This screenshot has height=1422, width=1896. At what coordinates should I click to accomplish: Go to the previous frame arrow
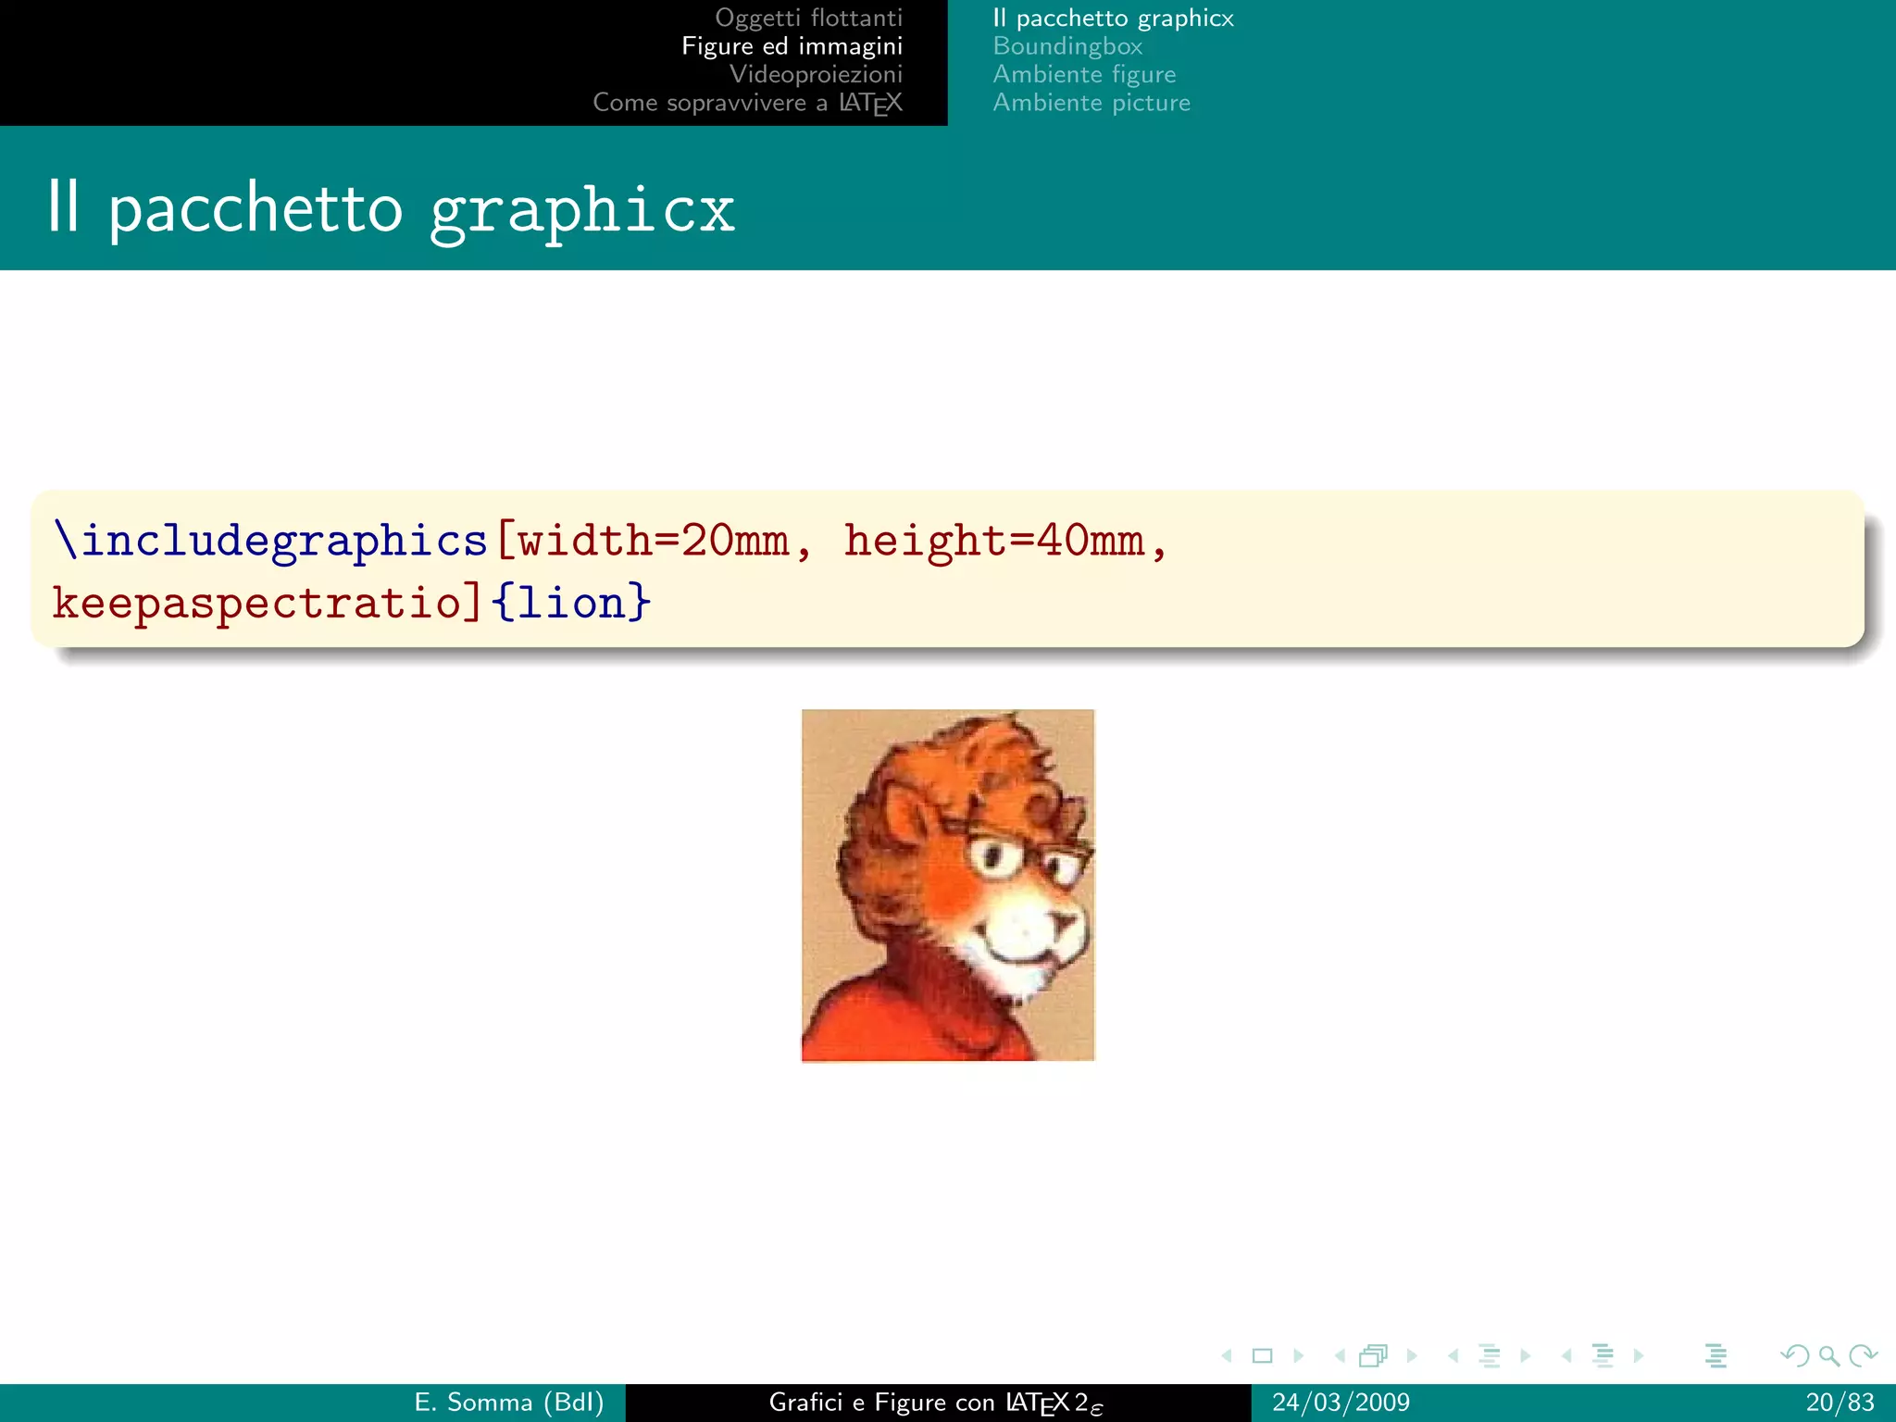coord(1340,1356)
